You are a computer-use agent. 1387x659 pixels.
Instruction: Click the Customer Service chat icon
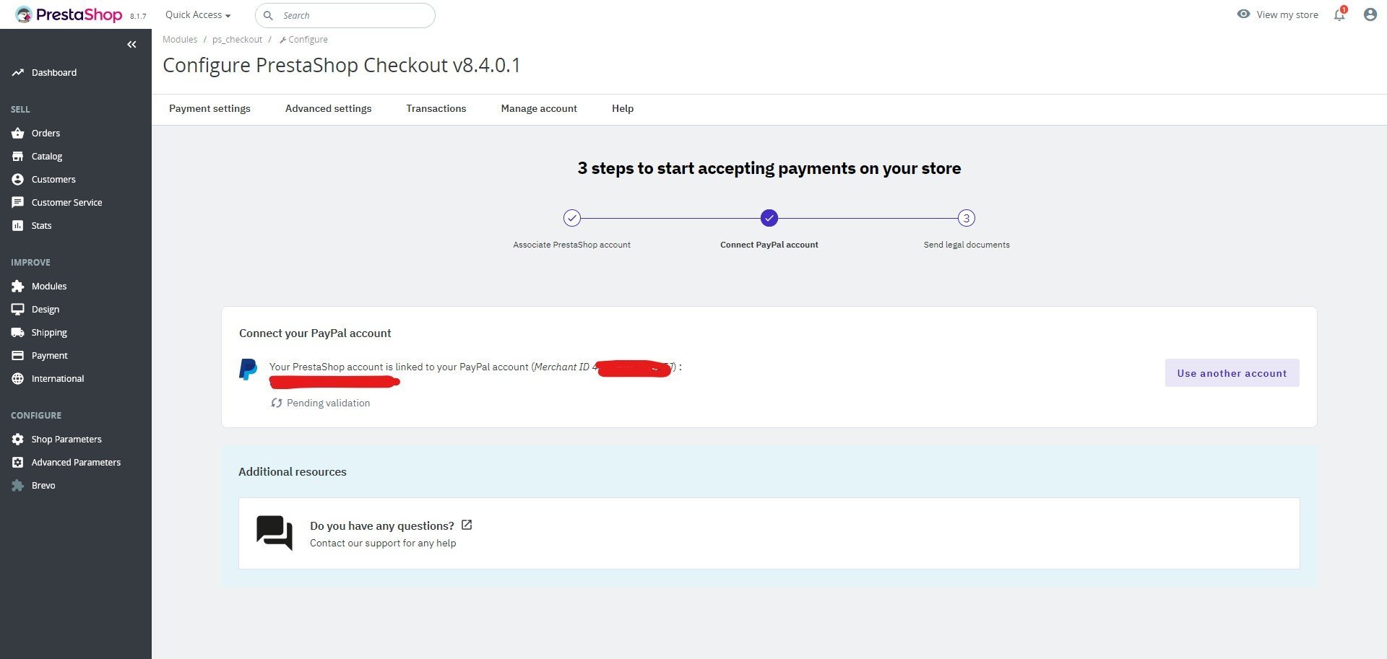(18, 203)
